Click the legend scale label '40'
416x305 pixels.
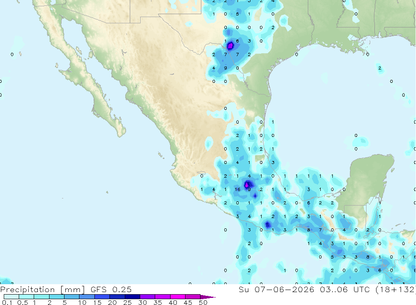tap(173, 303)
